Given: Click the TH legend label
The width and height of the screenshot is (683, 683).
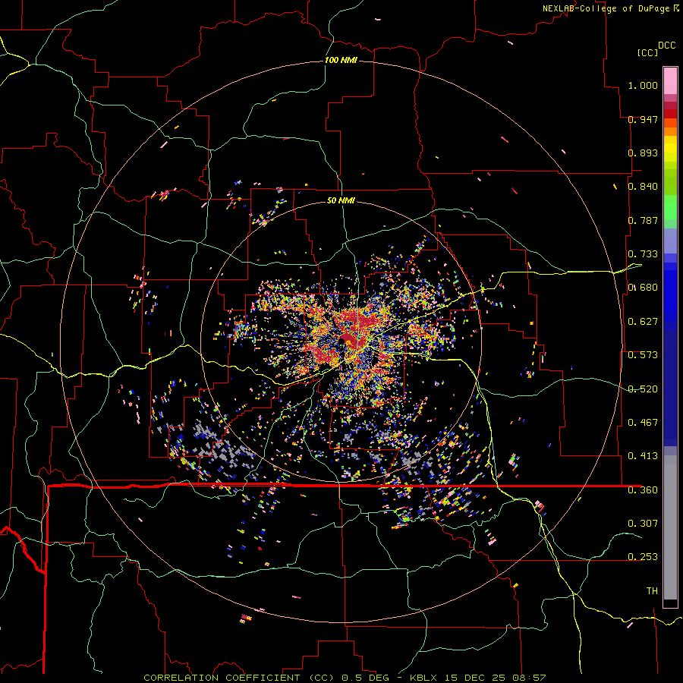Looking at the screenshot, I should [652, 591].
